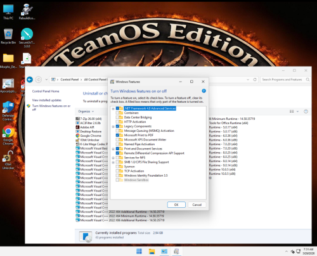Check Named Pipe Activation checkbox
This screenshot has width=317, height=256.
tap(117, 144)
